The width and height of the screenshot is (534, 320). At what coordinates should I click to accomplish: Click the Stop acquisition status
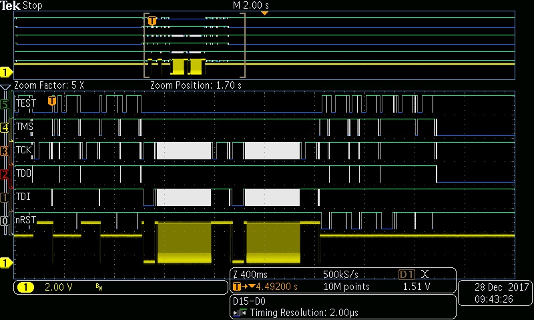tap(32, 5)
